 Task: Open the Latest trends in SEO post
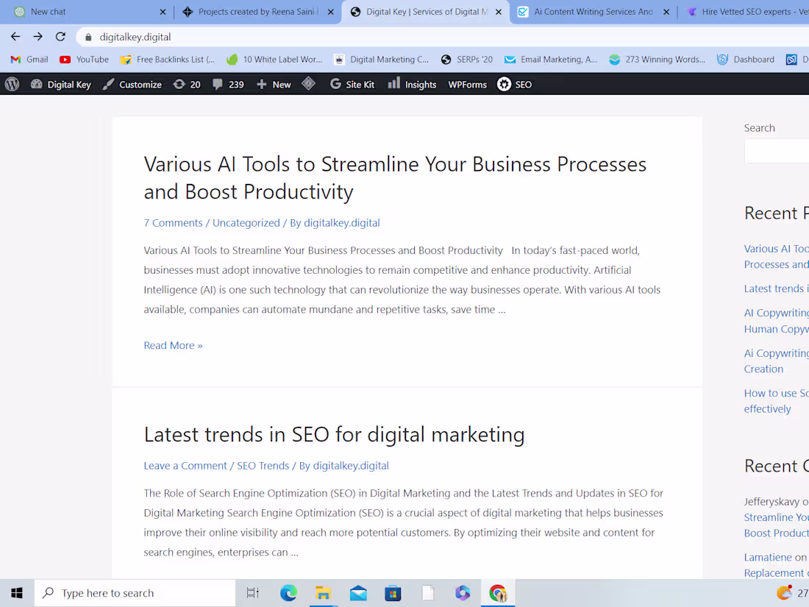[x=334, y=434]
